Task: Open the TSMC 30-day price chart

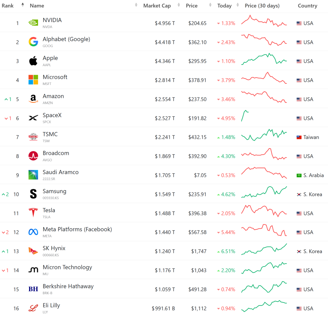Action: pyautogui.click(x=264, y=135)
